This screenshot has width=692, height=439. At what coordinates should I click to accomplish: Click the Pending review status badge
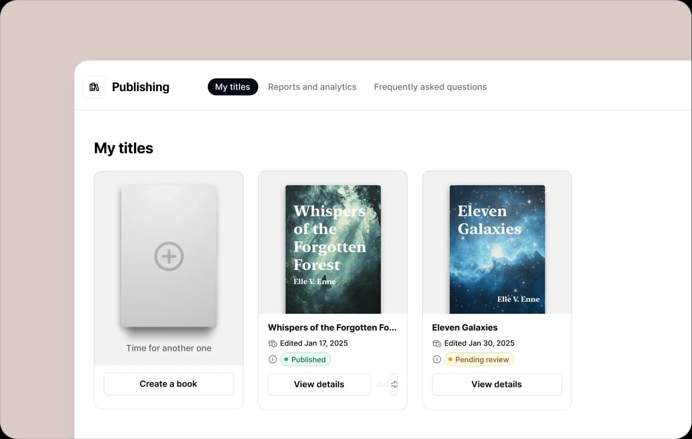point(479,359)
